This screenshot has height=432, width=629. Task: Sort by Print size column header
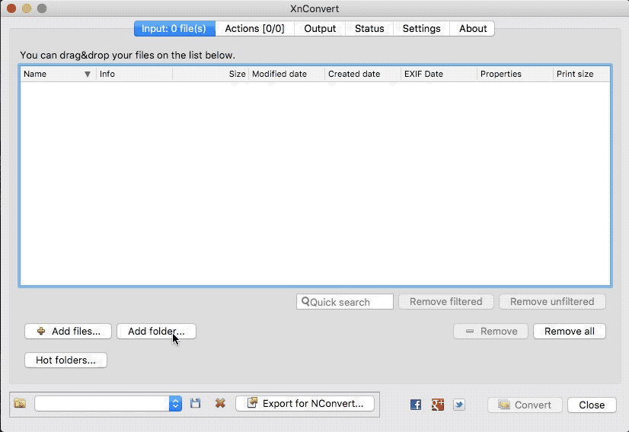(582, 74)
